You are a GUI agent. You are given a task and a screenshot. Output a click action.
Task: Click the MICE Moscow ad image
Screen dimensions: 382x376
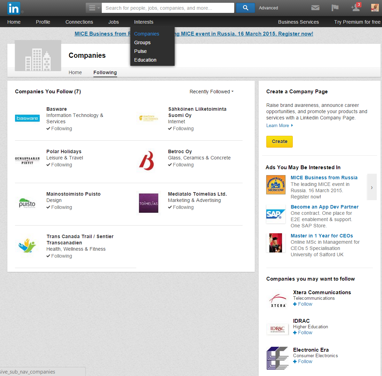point(276,185)
